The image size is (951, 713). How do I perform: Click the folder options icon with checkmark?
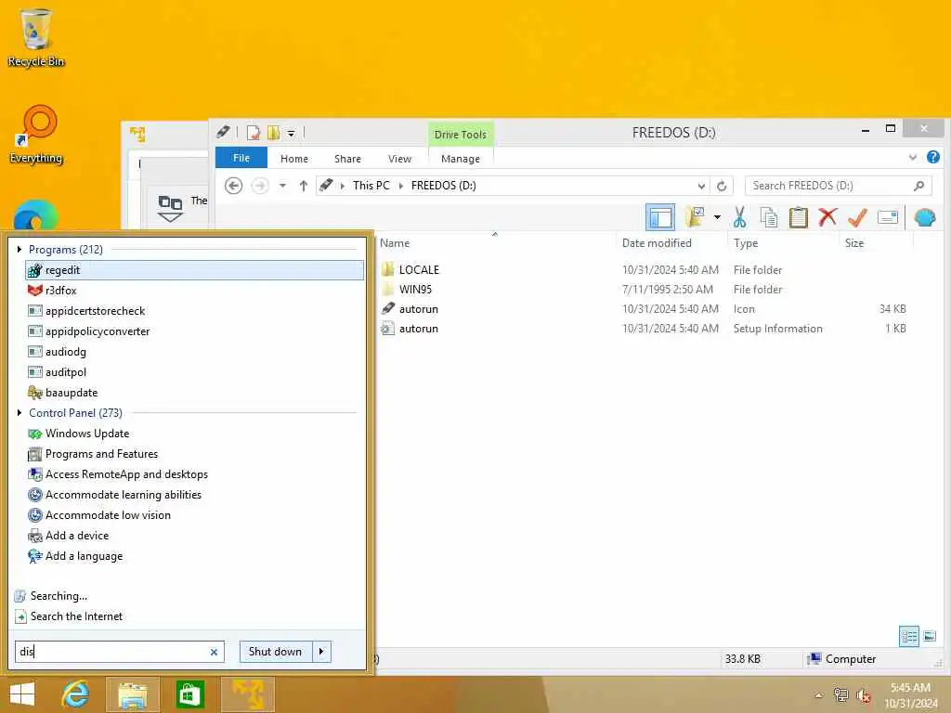pos(695,216)
